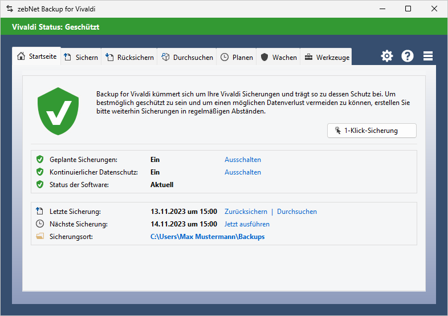Click the folder icon beside Sicherungsort
This screenshot has height=316, width=448.
point(40,236)
